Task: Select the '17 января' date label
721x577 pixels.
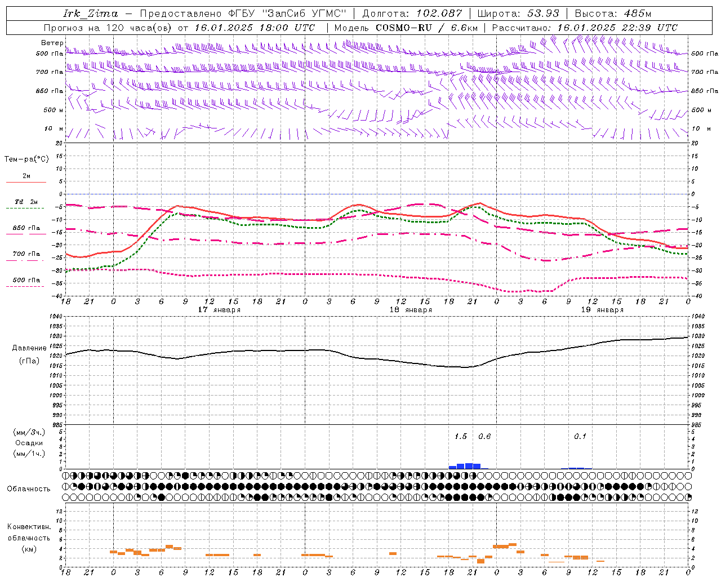Action: [219, 310]
